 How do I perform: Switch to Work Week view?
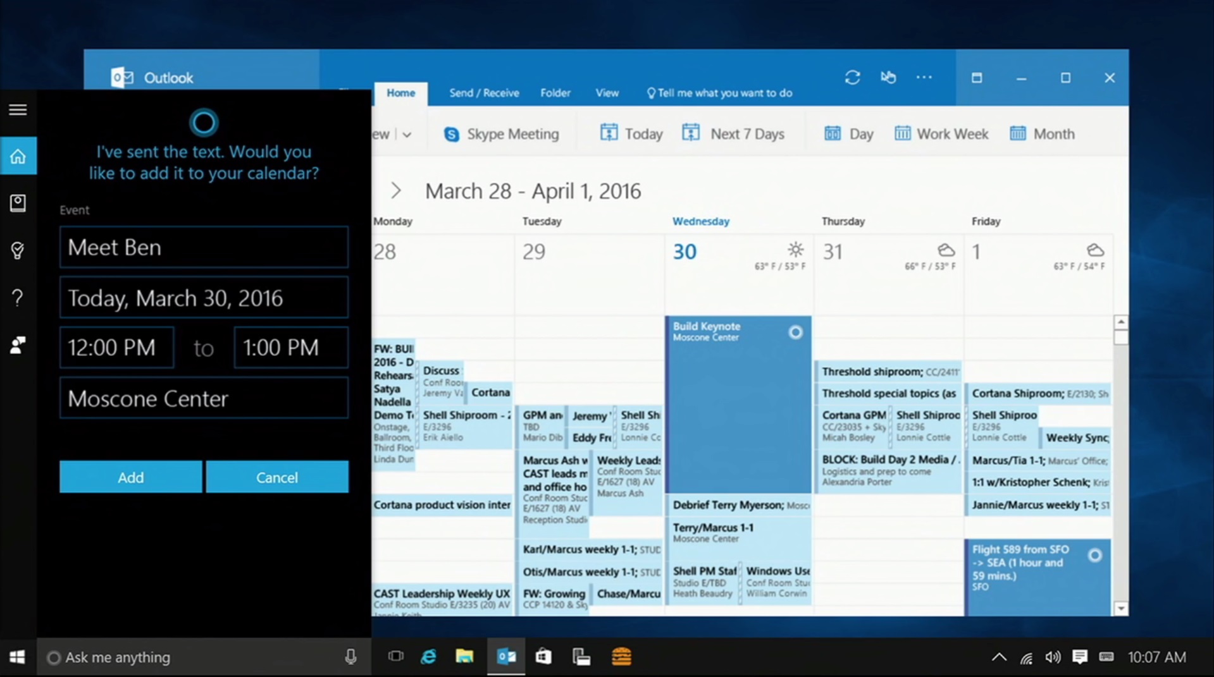tap(941, 133)
